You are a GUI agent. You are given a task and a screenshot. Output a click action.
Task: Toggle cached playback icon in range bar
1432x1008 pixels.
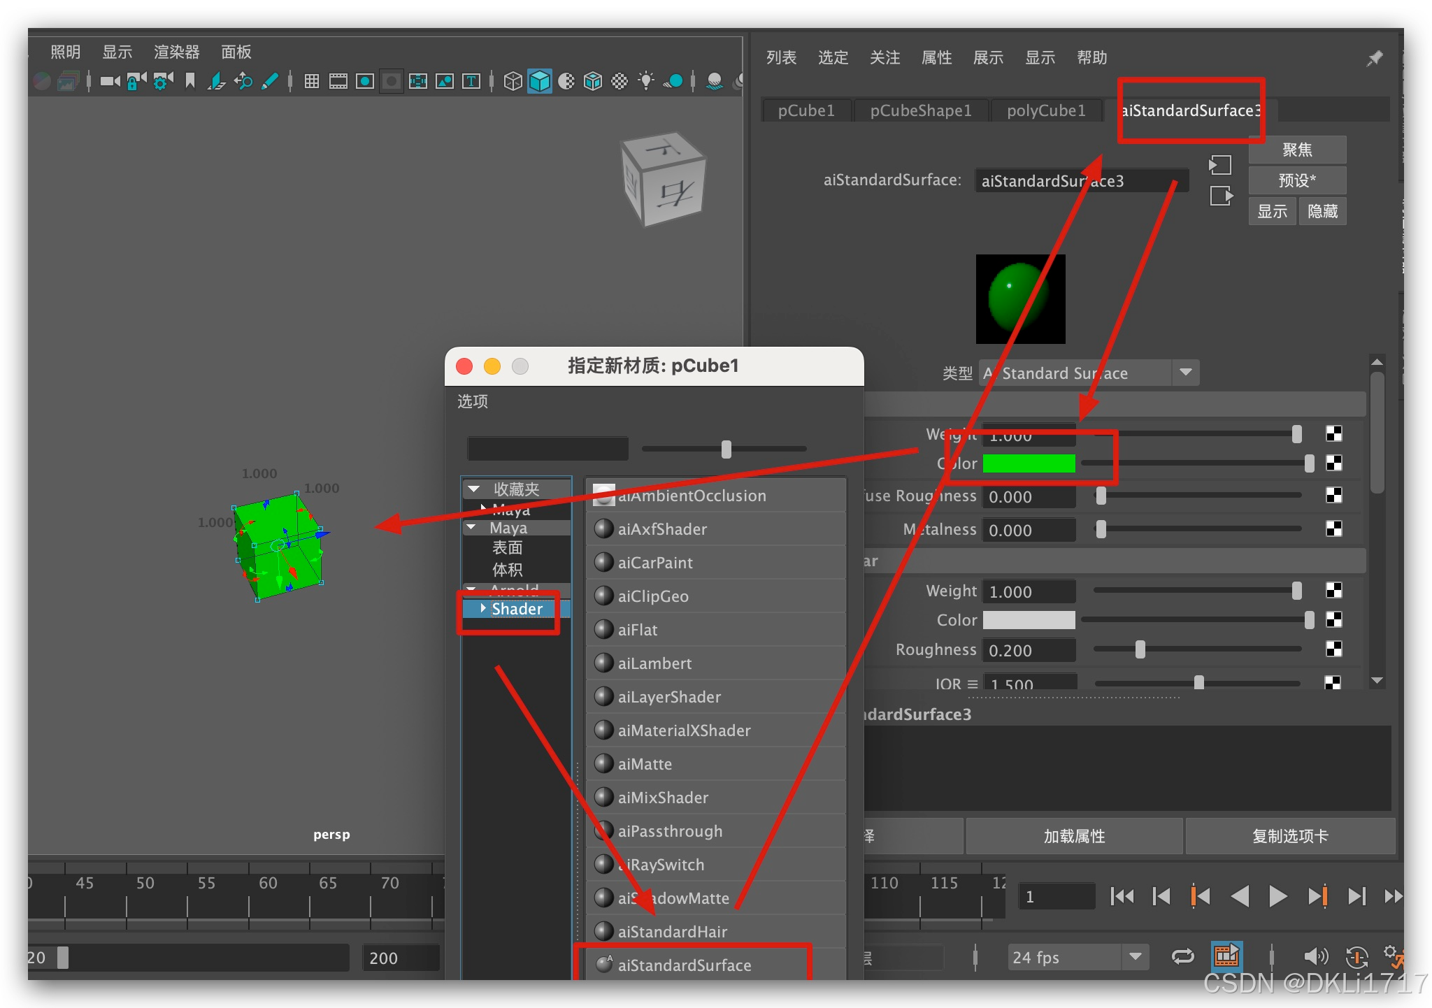point(1226,956)
